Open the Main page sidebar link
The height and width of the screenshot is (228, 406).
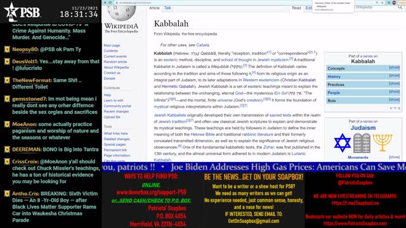[x=112, y=46]
